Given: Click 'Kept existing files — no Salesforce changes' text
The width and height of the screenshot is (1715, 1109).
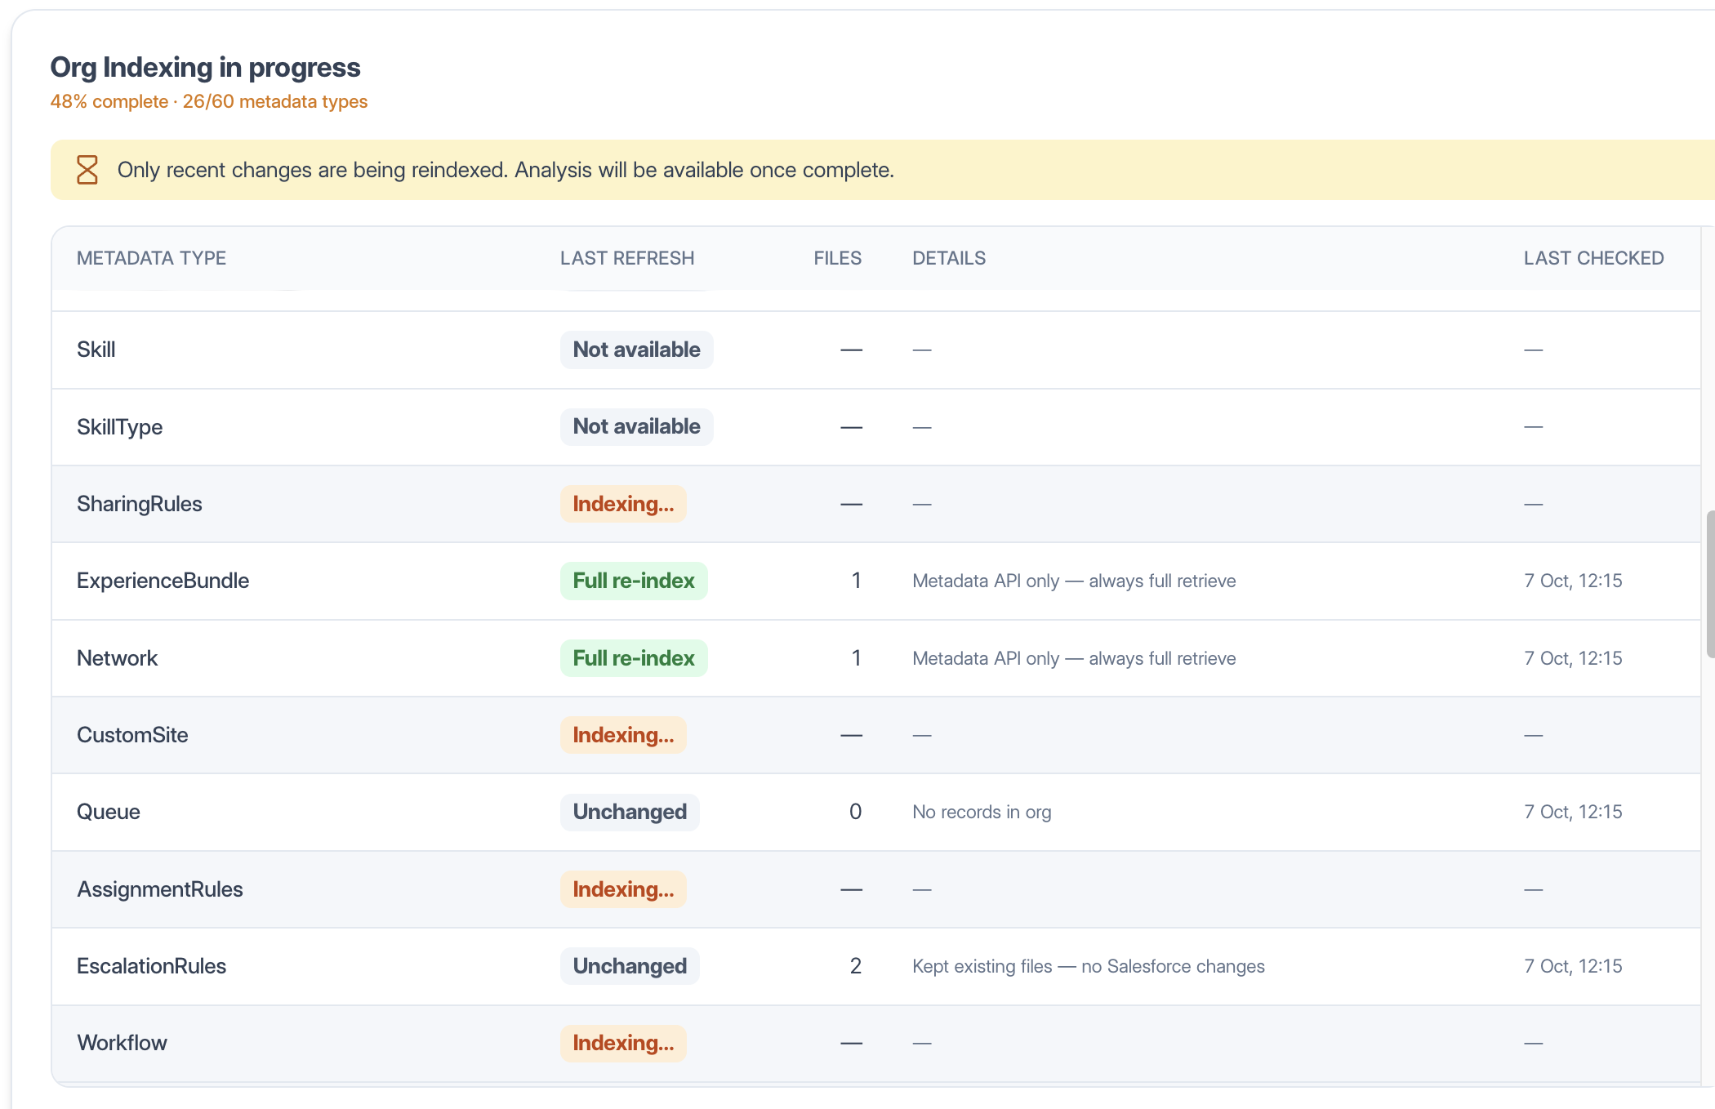Looking at the screenshot, I should (1089, 966).
